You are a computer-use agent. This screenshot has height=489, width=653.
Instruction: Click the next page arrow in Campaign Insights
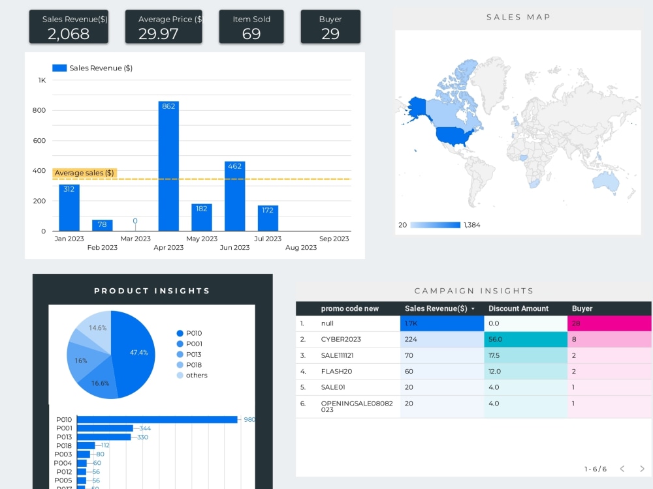pos(643,469)
